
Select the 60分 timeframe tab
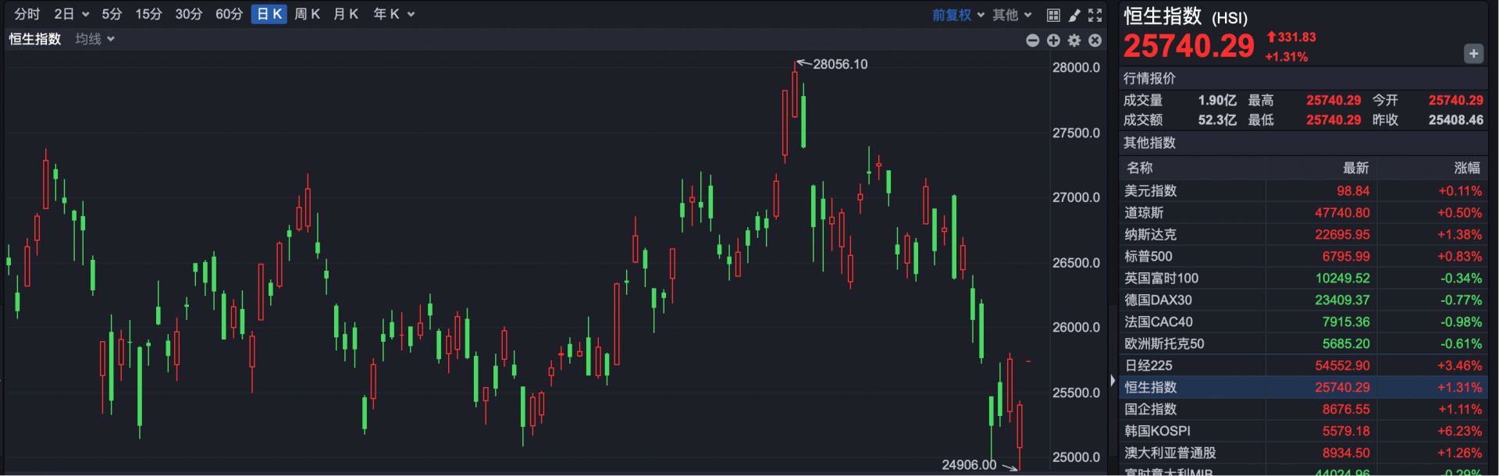click(x=229, y=14)
